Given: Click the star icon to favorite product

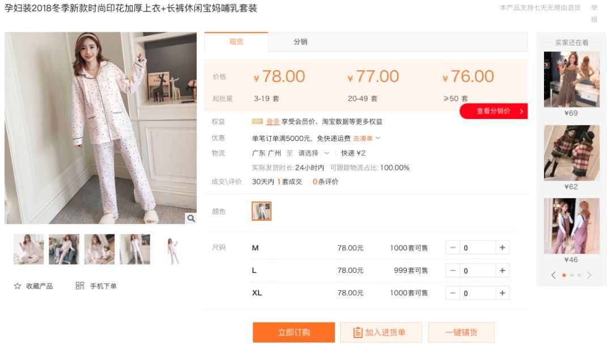Looking at the screenshot, I should pyautogui.click(x=18, y=286).
